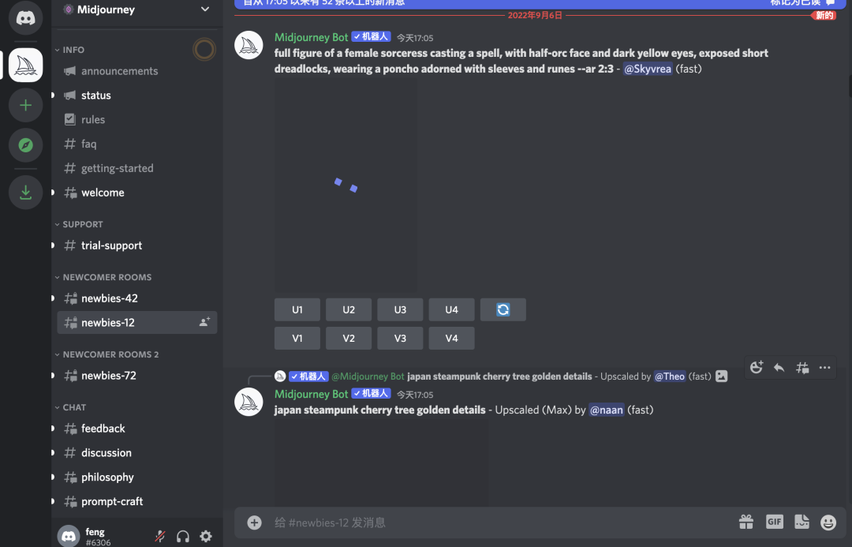Click the @Skyvrea mention

click(x=647, y=69)
